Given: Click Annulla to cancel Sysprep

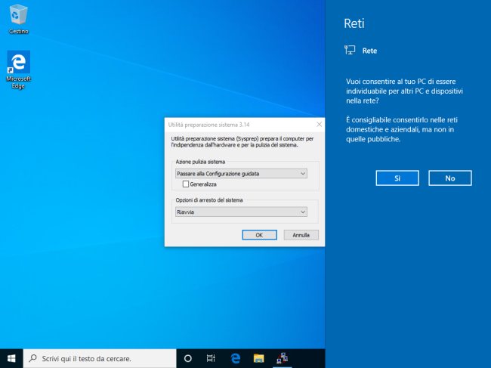Looking at the screenshot, I should 301,235.
